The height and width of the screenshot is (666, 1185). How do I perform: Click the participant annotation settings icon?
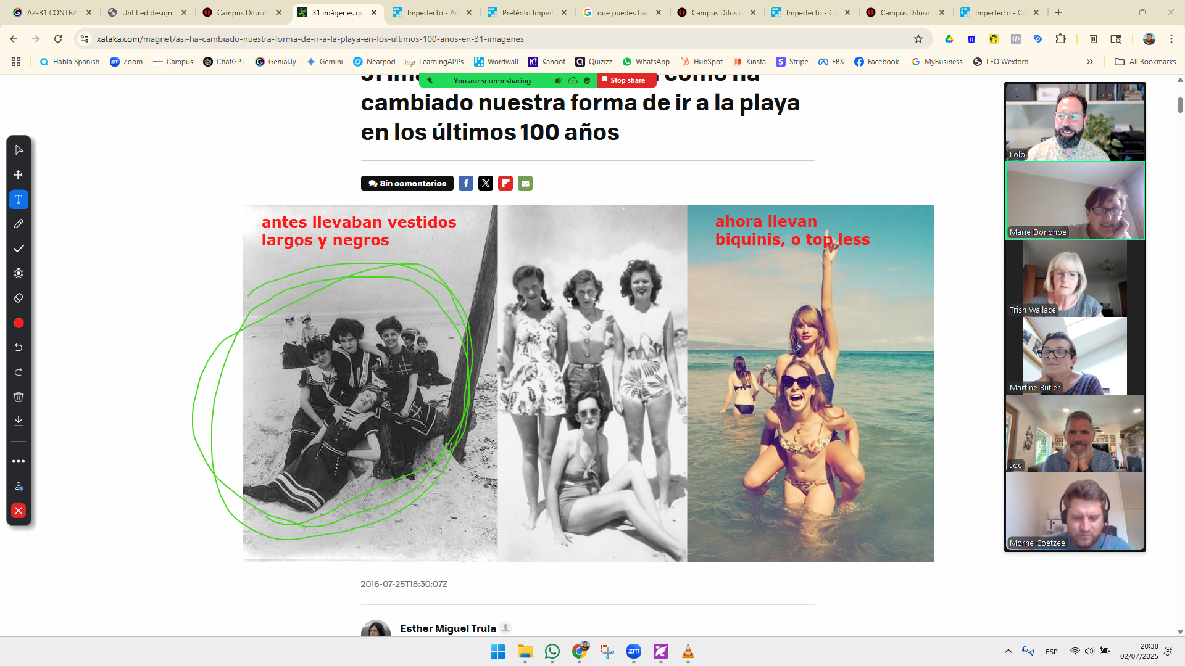click(x=19, y=486)
